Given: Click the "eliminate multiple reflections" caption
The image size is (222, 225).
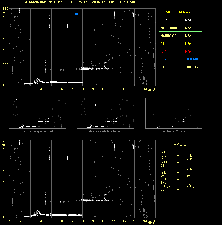Looking at the screenshot, I should click(106, 131).
